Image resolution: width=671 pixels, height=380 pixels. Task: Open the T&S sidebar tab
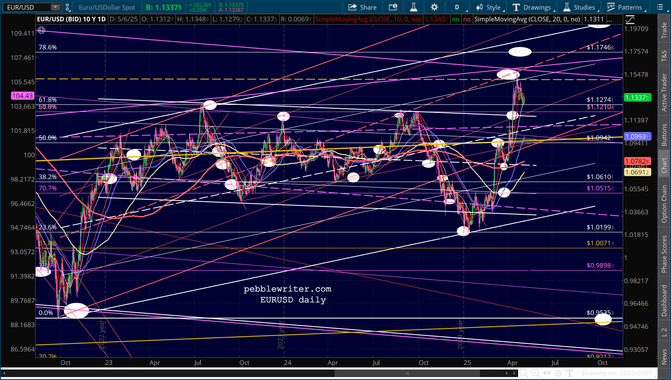[664, 56]
